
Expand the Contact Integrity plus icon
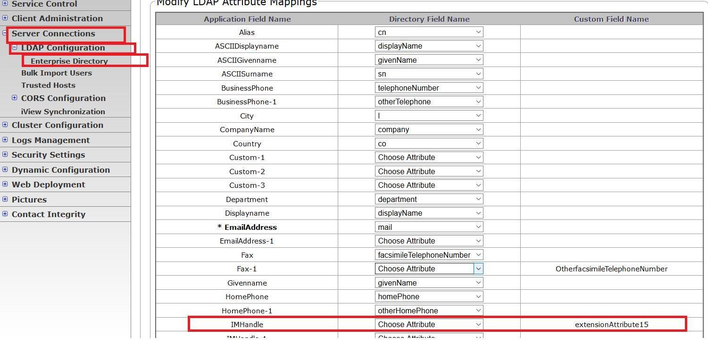point(5,214)
